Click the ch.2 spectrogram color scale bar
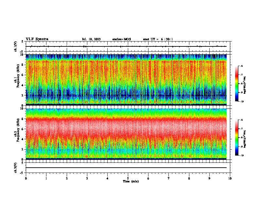Viewport: 259px width, 200px height. click(236, 138)
